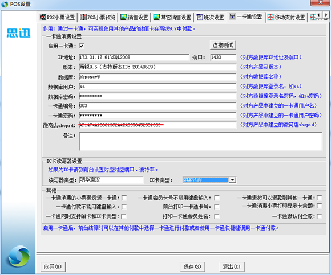Click the 数据库 field with hbposev9

pos(158,77)
